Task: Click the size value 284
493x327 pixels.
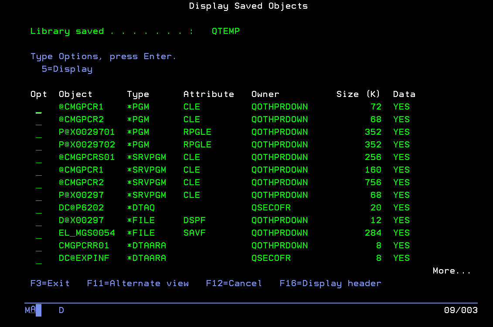Action: pos(373,233)
